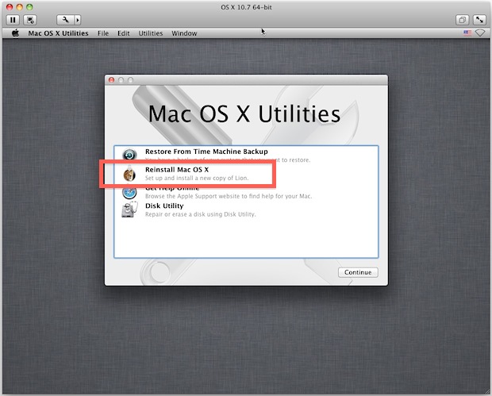Close the OS X 10.7 64-bit window
The width and height of the screenshot is (492, 396).
(x=10, y=7)
